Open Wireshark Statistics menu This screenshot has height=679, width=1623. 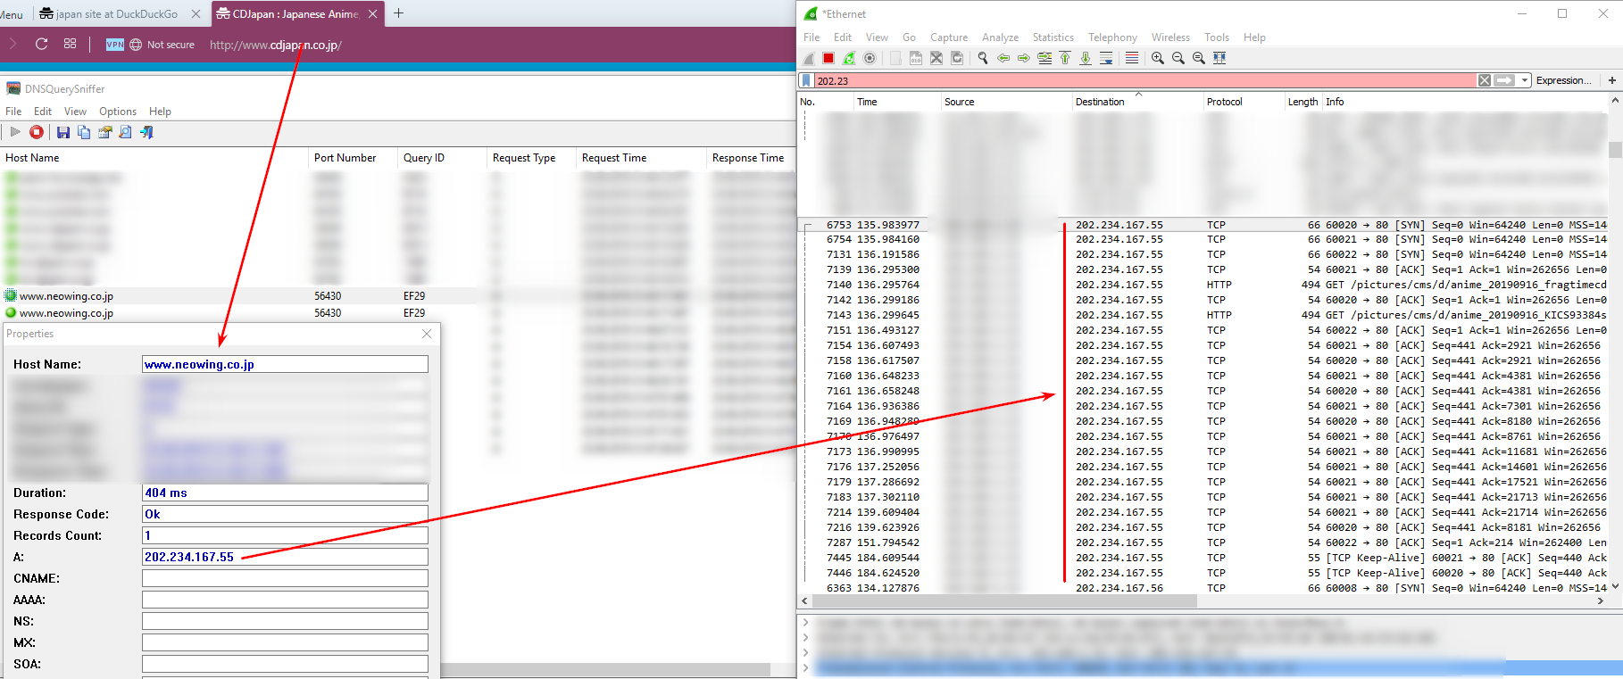tap(1053, 37)
